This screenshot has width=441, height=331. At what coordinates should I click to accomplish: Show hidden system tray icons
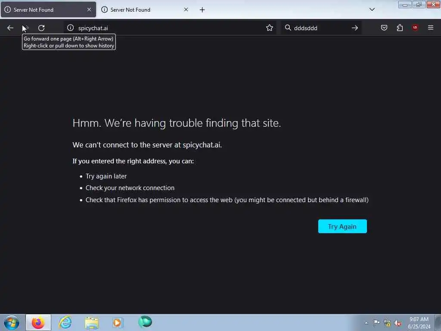pos(366,323)
